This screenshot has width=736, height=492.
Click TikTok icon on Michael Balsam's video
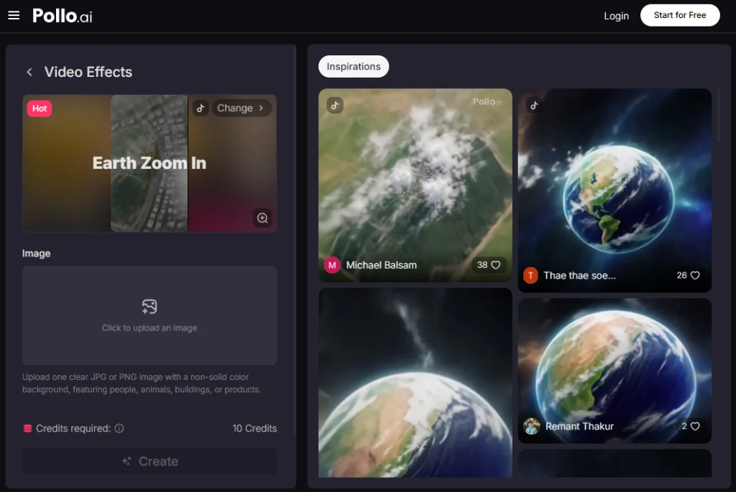335,105
